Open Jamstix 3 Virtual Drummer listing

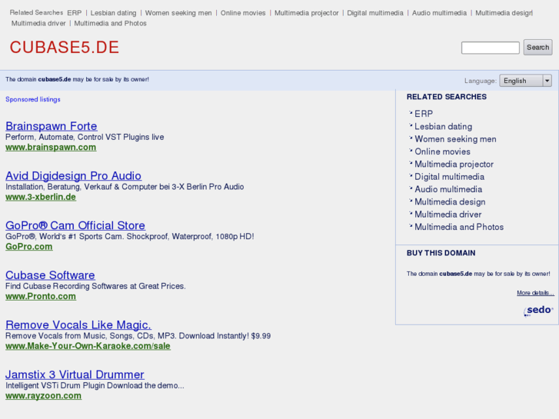75,374
